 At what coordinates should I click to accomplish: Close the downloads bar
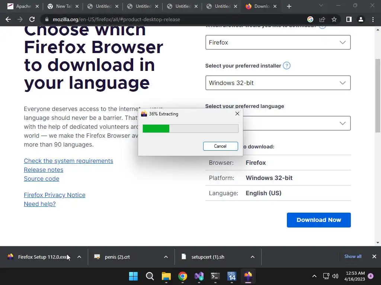click(374, 256)
